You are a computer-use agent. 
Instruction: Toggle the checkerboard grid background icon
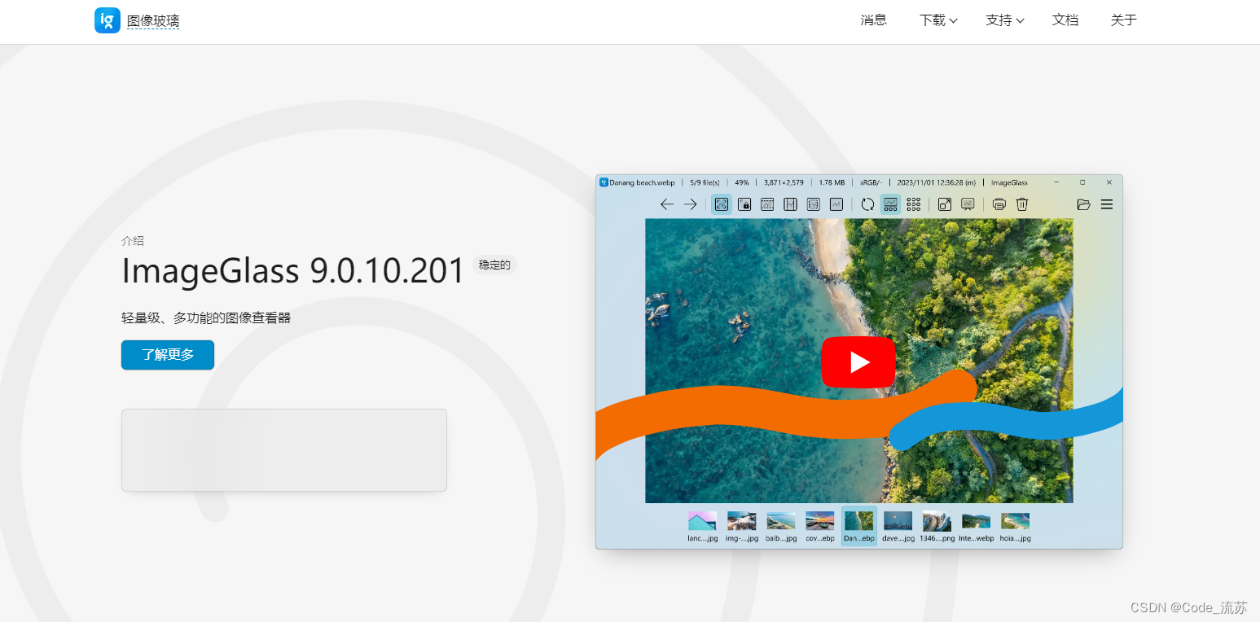point(913,204)
